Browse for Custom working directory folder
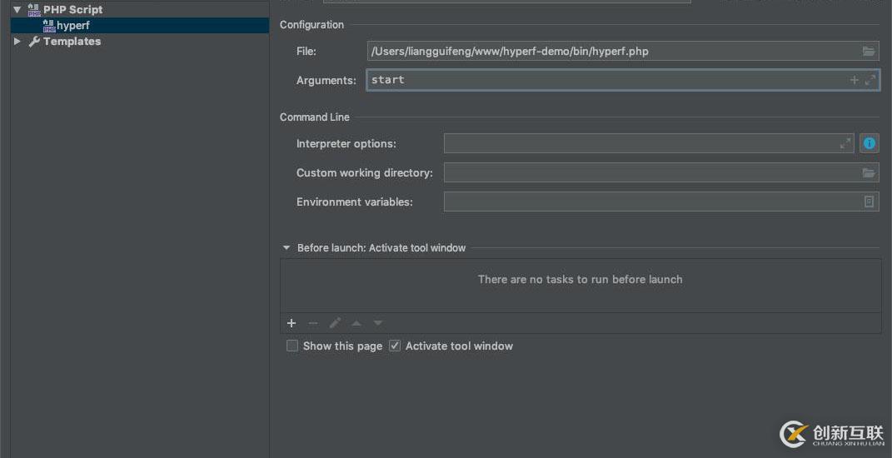Screen dimensions: 892x458 (x=868, y=172)
